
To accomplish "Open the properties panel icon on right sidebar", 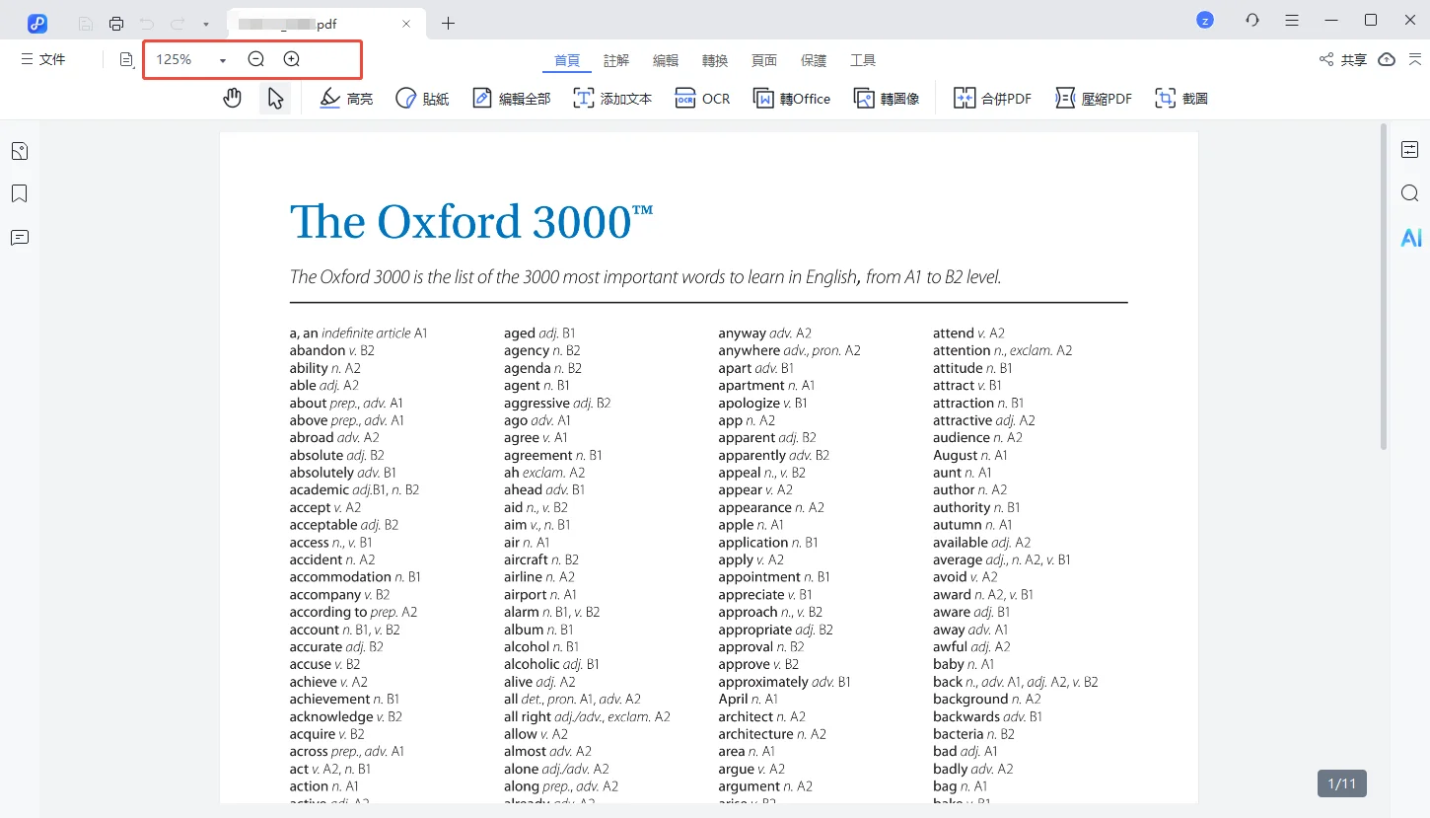I will pos(1410,150).
